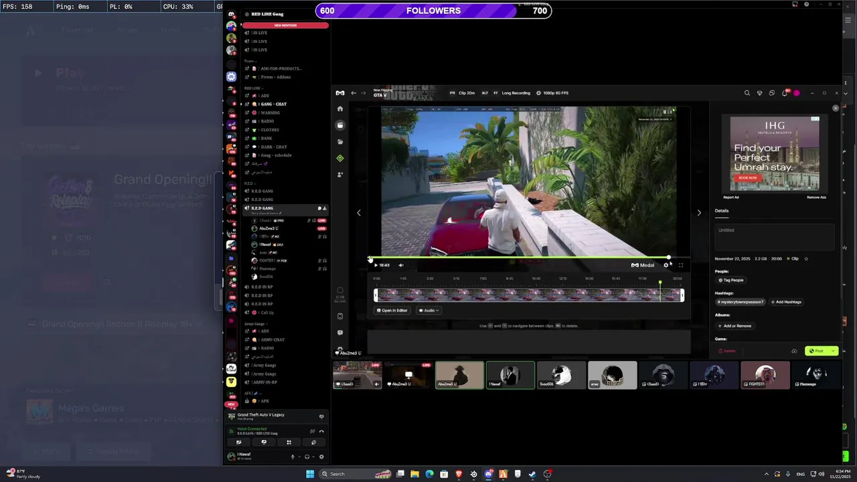Click the Open in Editor button
Image resolution: width=857 pixels, height=482 pixels.
pyautogui.click(x=392, y=311)
